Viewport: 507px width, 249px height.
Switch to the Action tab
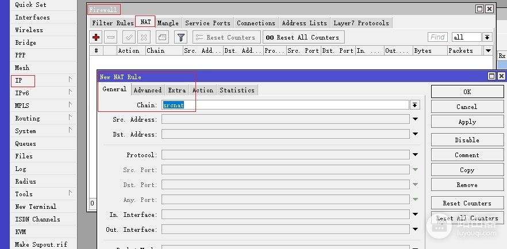click(x=203, y=90)
